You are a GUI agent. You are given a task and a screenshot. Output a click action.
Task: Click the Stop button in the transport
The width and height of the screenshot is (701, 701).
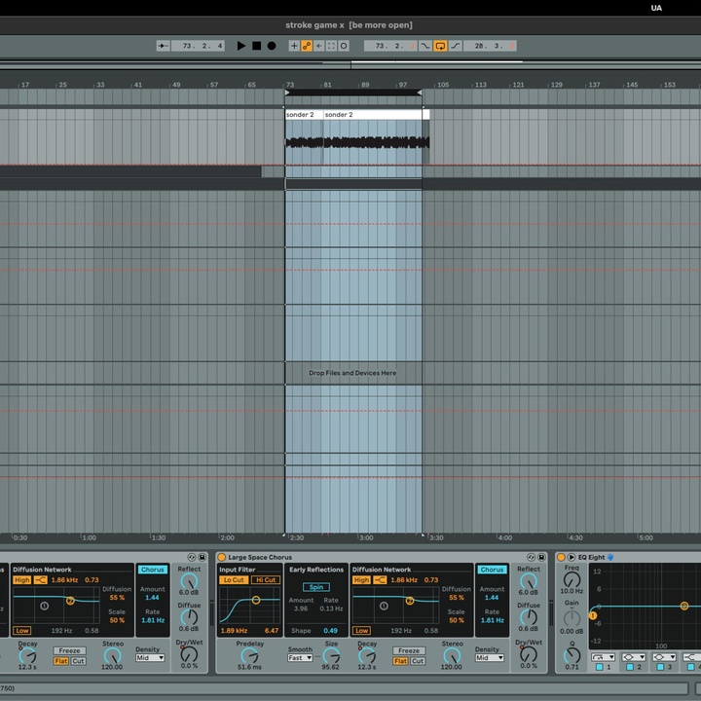pyautogui.click(x=257, y=46)
